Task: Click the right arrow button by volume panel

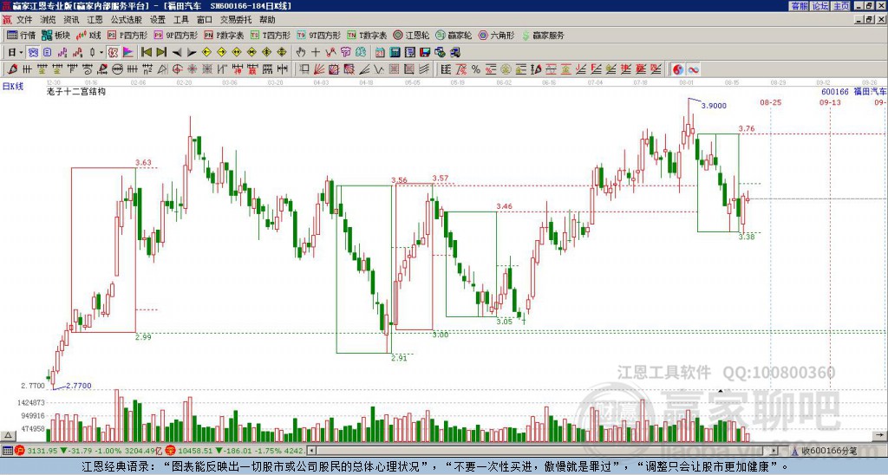Action: [x=881, y=435]
